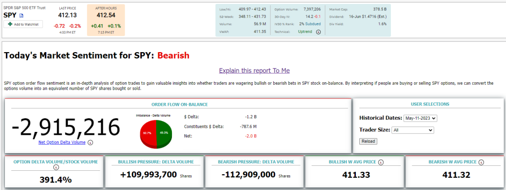Select the Bullish Pressure Delta Volume card
Image resolution: width=506 pixels, height=190 pixels.
155,171
